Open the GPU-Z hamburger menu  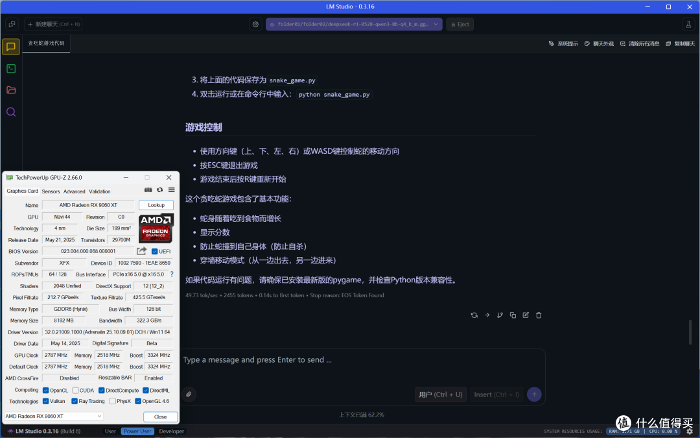[x=171, y=190]
